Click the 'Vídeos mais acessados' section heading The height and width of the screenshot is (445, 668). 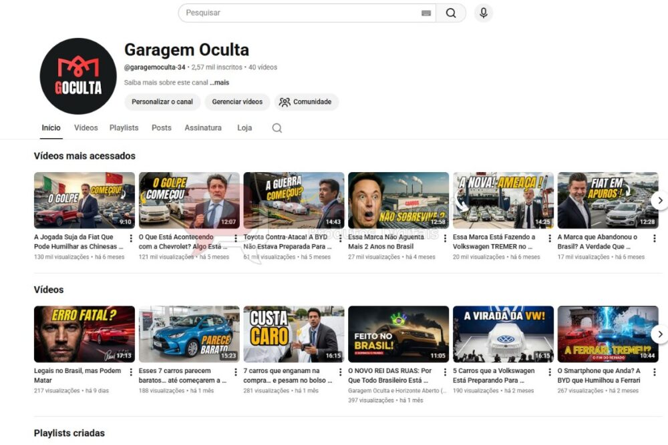point(85,156)
